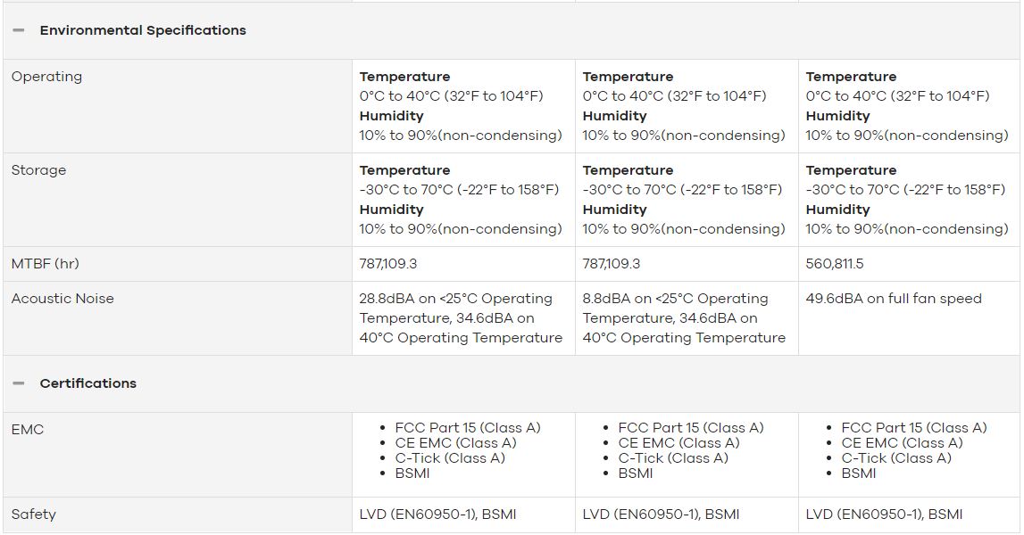Select the Storage row label

[38, 169]
